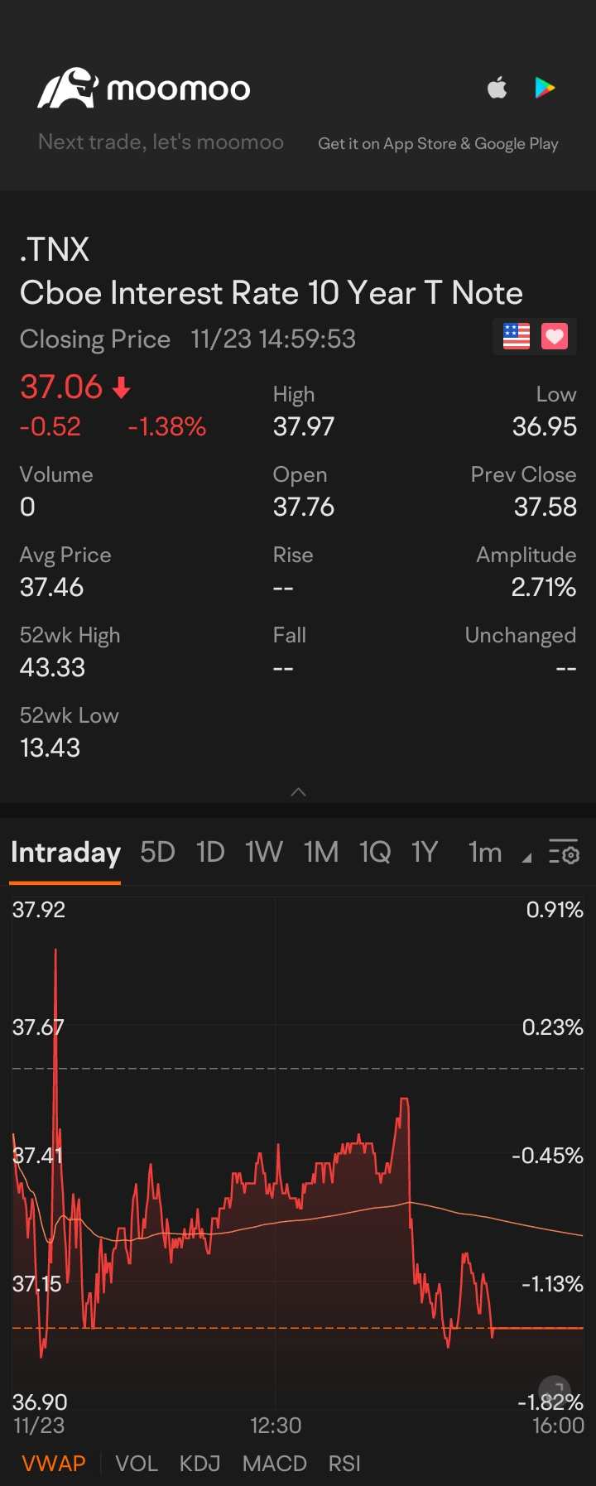The image size is (596, 1486).
Task: Select the KDJ indicator
Action: pos(200,1464)
